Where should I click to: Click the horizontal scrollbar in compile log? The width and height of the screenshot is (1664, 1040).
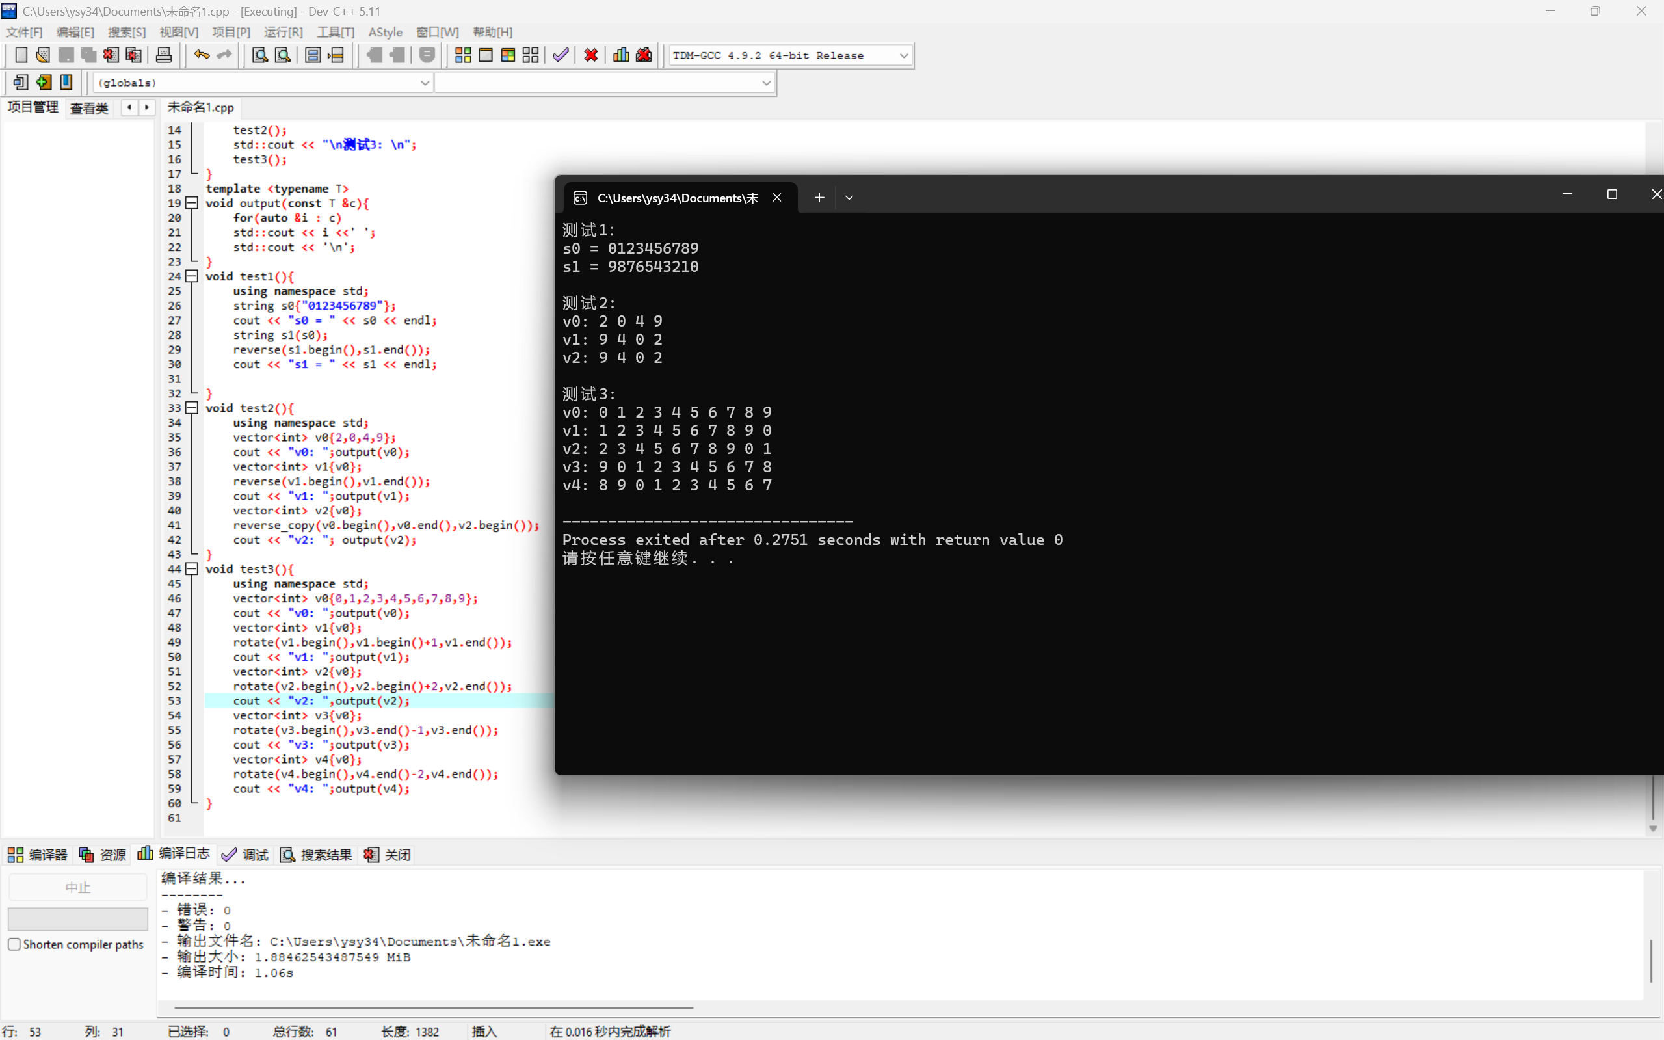coord(433,1007)
